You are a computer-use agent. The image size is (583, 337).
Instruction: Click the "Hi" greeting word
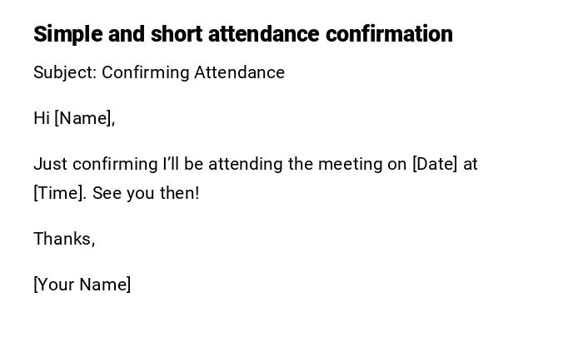(x=42, y=118)
